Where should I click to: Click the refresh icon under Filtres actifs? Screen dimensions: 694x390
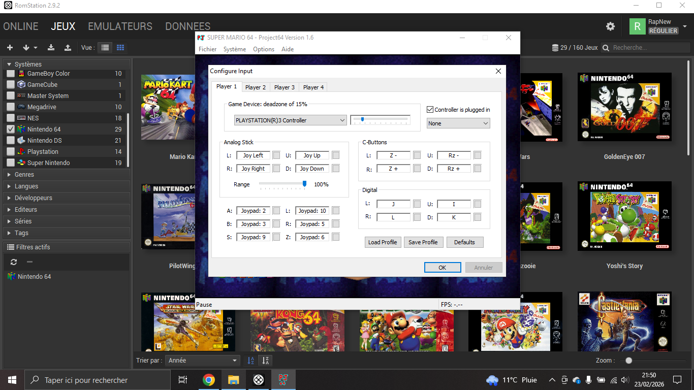pos(14,262)
